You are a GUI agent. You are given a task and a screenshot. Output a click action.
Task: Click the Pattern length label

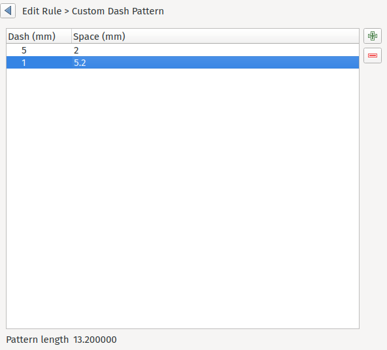point(37,340)
